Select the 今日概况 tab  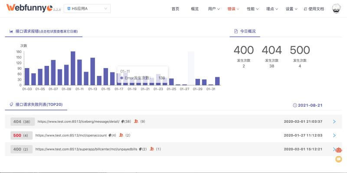[x=245, y=31]
